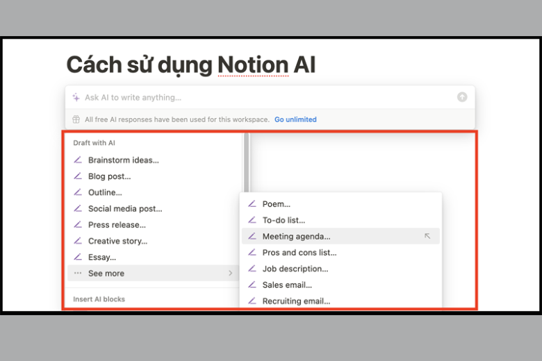The image size is (542, 361).
Task: Click pencil icon next to Pros and cons list
Action: (252, 253)
